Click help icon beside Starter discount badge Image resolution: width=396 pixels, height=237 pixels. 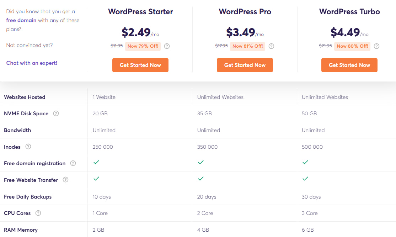point(167,46)
